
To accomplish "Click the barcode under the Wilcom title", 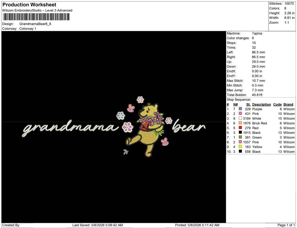I will 36,17.
